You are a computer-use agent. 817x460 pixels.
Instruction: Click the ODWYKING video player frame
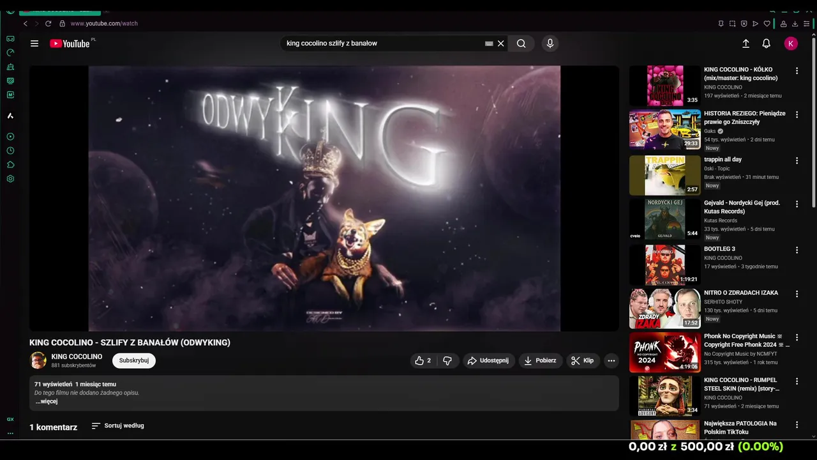324,198
